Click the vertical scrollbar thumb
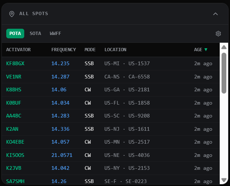Screen dimensions: 230x186 [x=224, y=73]
